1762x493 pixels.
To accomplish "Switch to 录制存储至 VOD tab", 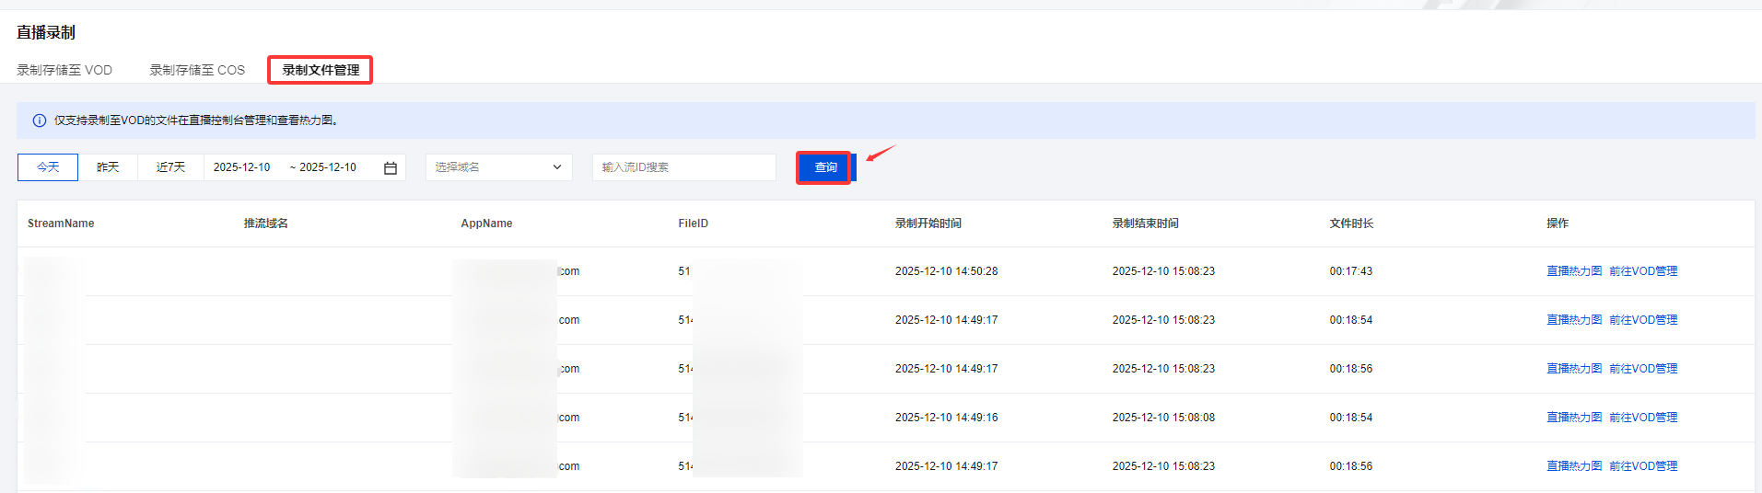I will point(64,70).
